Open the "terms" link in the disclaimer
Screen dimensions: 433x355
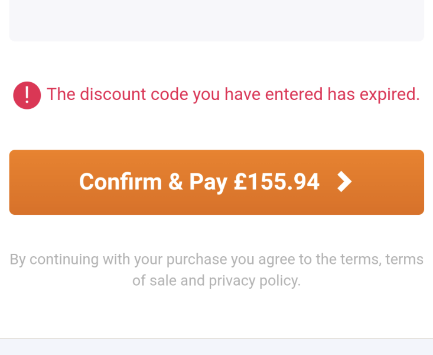(360, 260)
